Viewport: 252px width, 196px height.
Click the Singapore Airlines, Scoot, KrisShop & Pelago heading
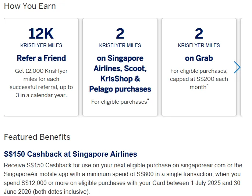[120, 74]
